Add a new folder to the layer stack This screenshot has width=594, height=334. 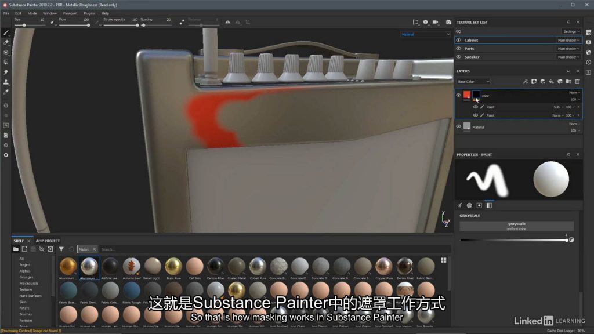click(x=568, y=81)
